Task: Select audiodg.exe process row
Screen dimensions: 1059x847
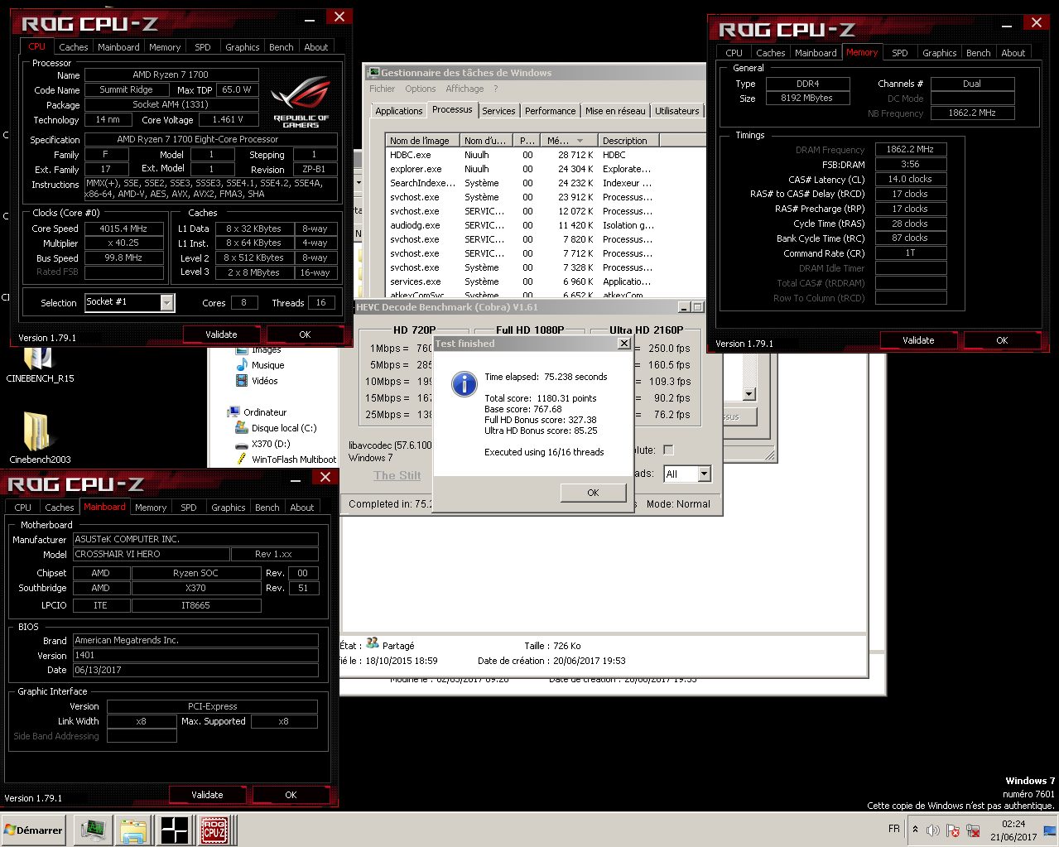Action: coord(546,225)
